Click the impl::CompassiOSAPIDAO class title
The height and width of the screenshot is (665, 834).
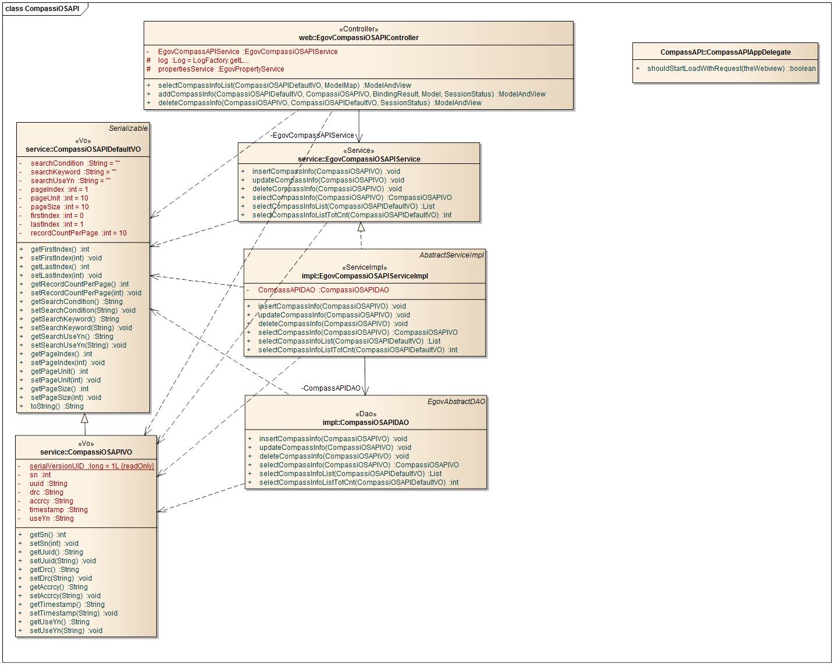[366, 423]
